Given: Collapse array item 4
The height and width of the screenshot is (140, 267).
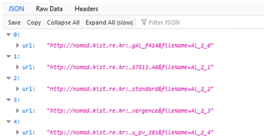Looking at the screenshot, I should point(8,121).
